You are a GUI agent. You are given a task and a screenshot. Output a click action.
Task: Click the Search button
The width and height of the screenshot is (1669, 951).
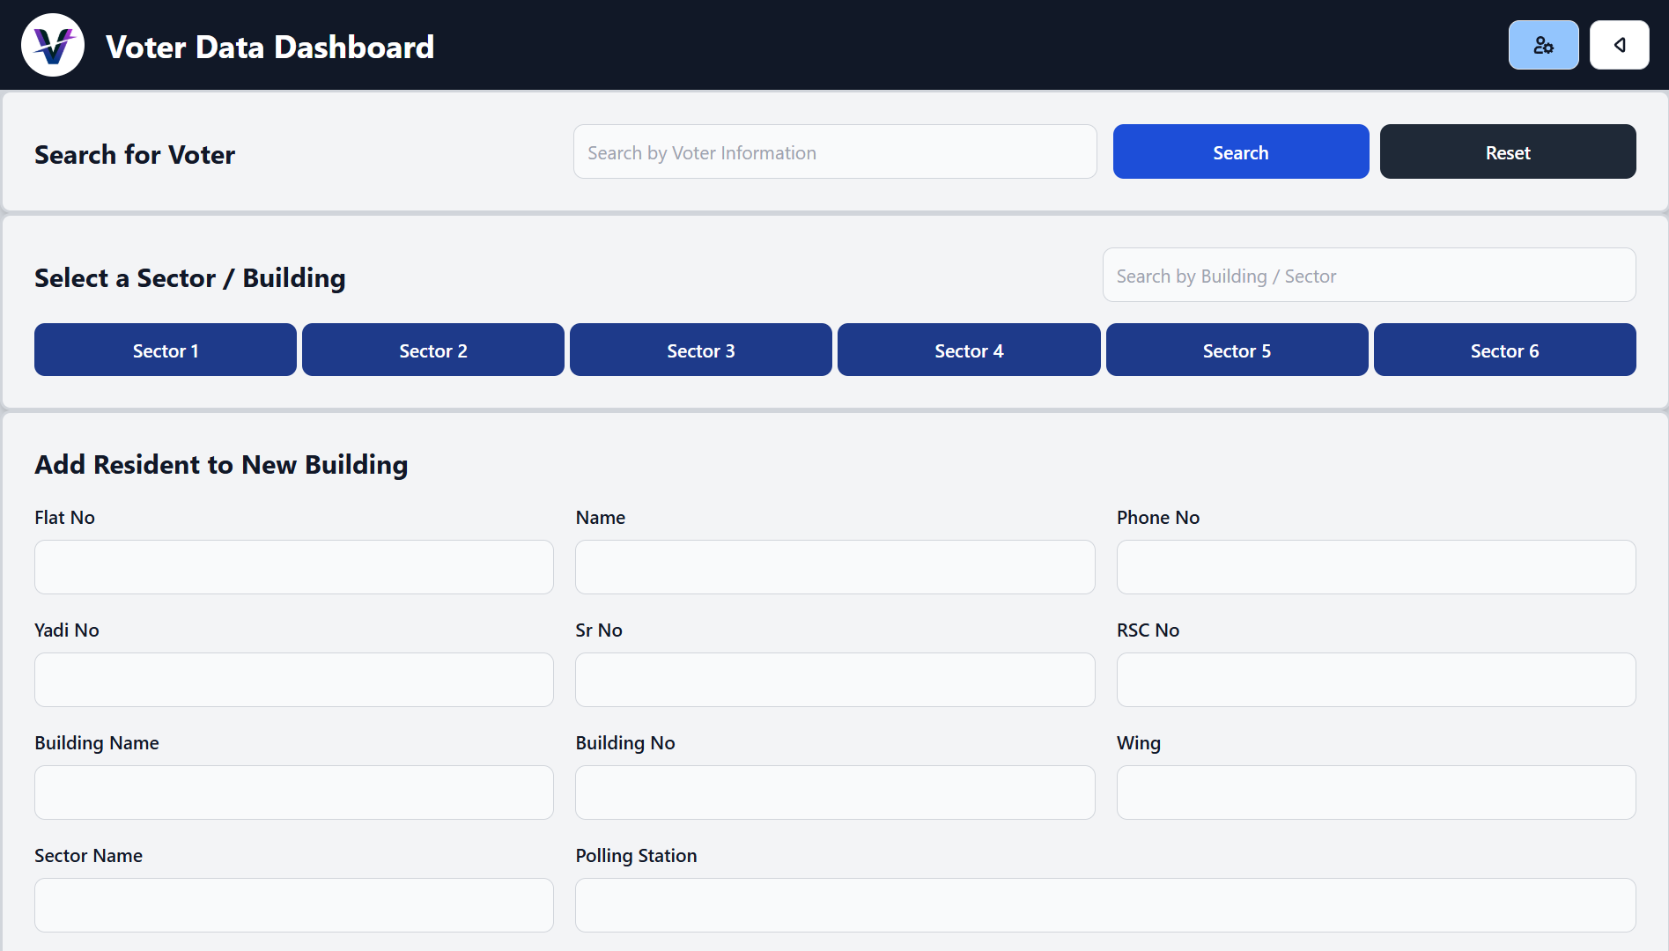click(x=1240, y=151)
